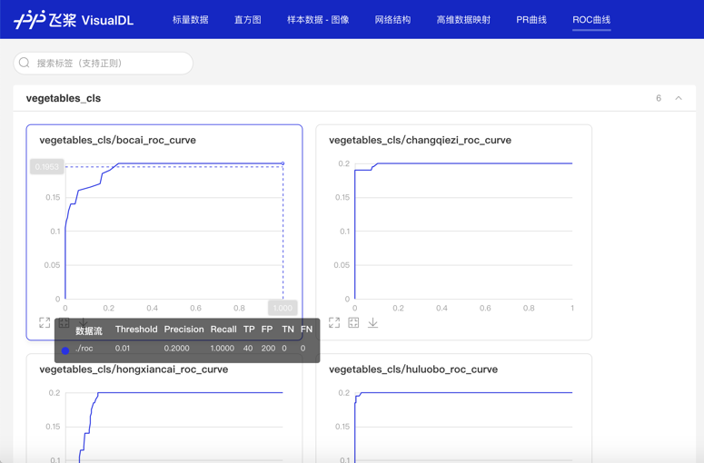Click the Threshold column header in tooltip
The image size is (704, 463).
pos(136,330)
